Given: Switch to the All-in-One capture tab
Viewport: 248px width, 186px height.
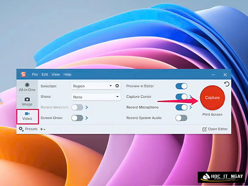Looking at the screenshot, I should pyautogui.click(x=27, y=87).
